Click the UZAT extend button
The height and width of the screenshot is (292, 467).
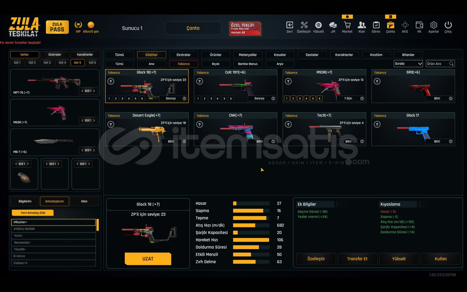click(x=148, y=259)
